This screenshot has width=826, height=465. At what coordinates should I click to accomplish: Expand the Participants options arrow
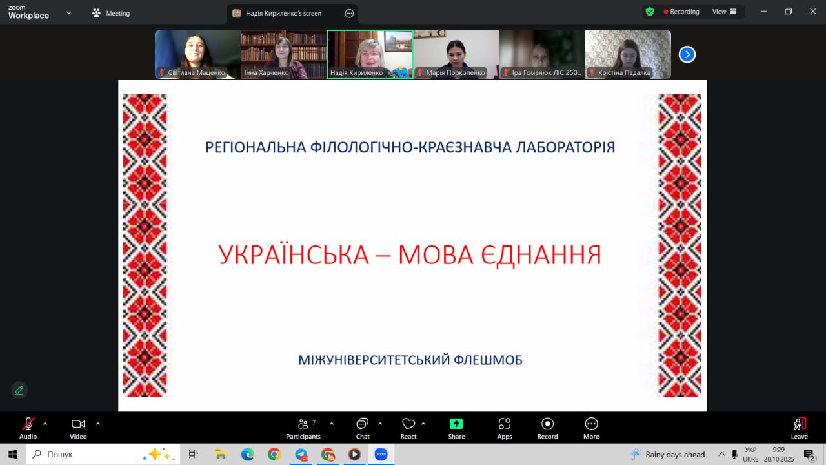click(332, 424)
